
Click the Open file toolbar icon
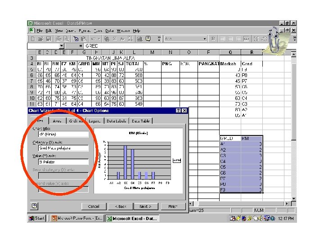pos(40,39)
